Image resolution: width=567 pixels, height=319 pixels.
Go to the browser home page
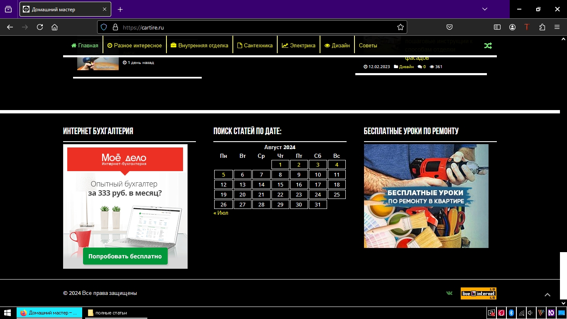pos(54,27)
